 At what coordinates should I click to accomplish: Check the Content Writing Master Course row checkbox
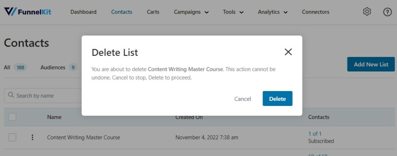[x=12, y=137]
